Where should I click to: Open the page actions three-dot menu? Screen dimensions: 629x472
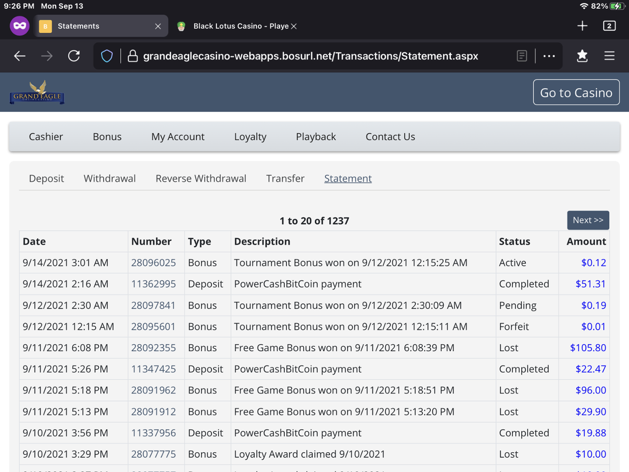549,56
